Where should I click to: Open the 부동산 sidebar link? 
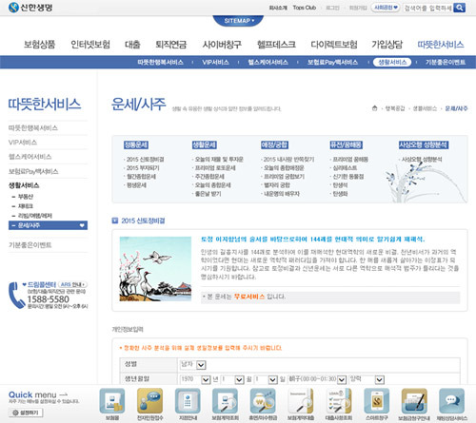26,197
